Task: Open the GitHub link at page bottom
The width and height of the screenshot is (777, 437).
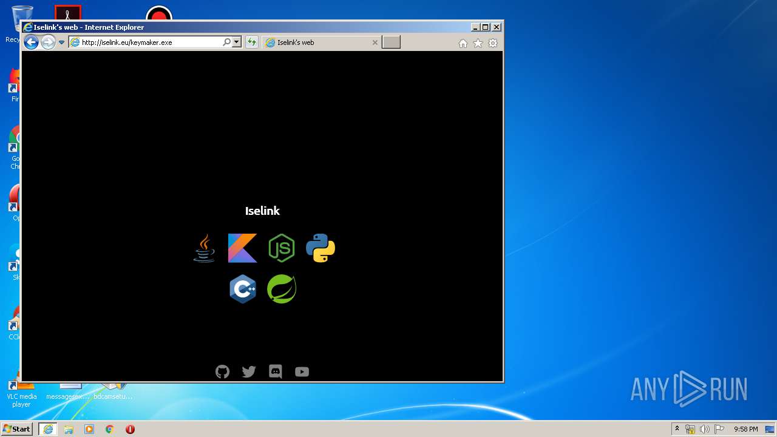Action: coord(223,371)
